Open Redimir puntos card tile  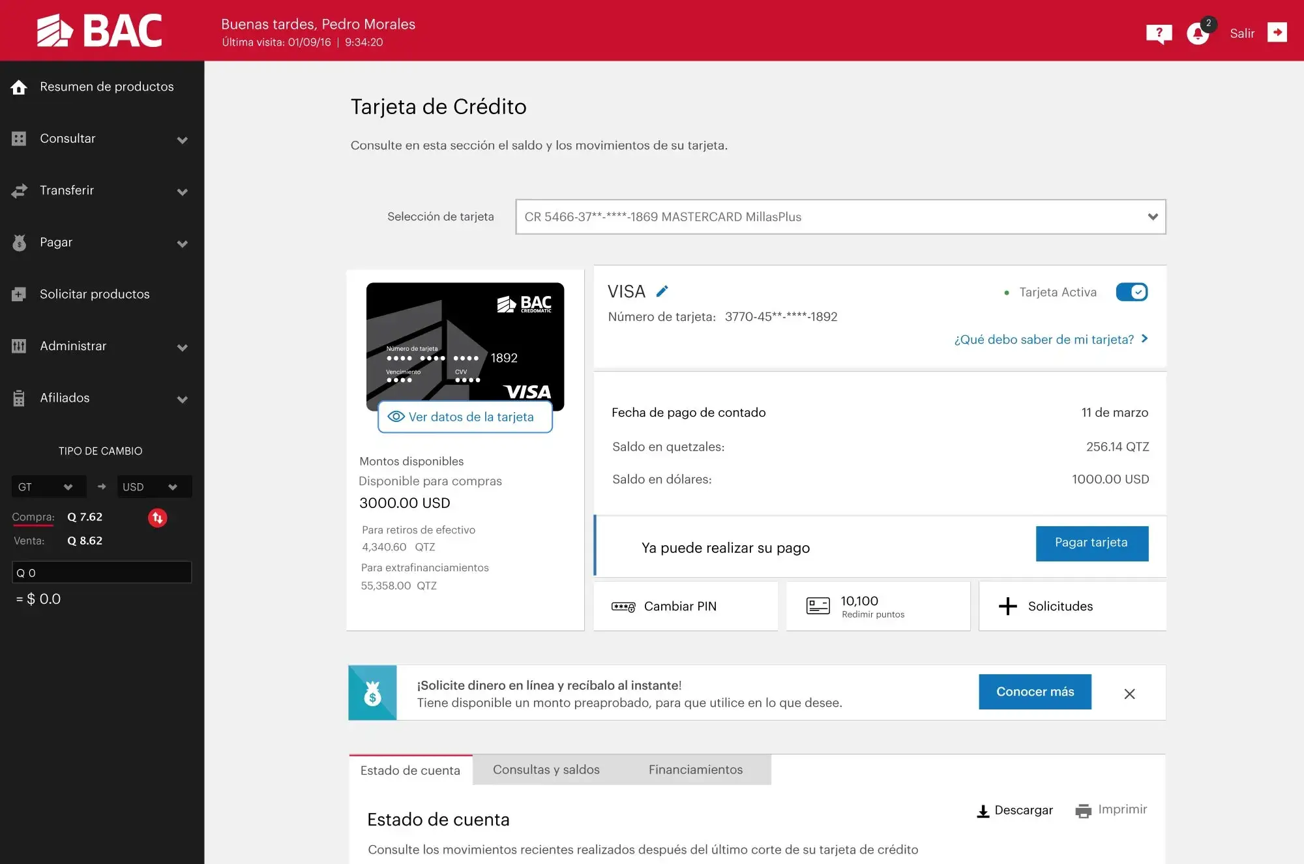click(878, 606)
